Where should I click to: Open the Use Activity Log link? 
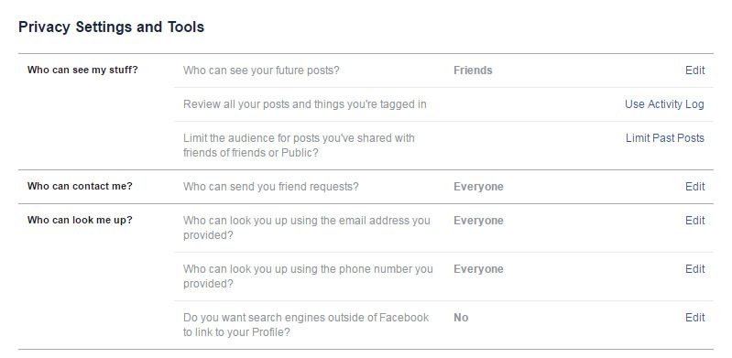pos(664,104)
